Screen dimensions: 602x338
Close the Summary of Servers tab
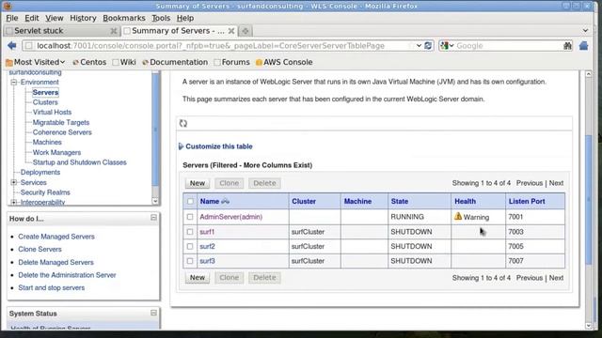[231, 31]
